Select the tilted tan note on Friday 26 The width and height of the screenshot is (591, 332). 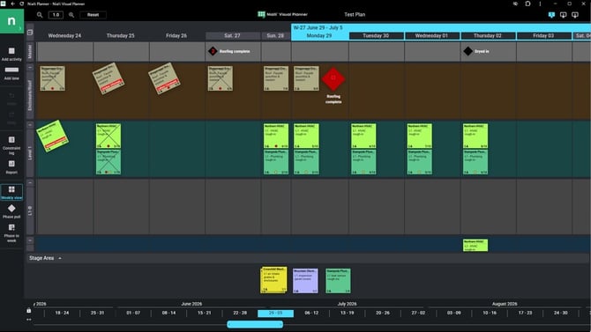pos(164,78)
